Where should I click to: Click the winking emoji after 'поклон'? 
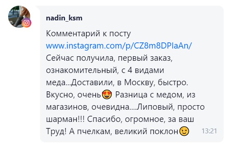184,131
